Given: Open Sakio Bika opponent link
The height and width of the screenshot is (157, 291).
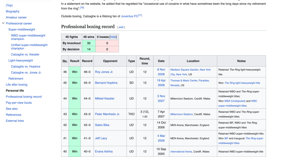Looking at the screenshot, I should point(102,125).
